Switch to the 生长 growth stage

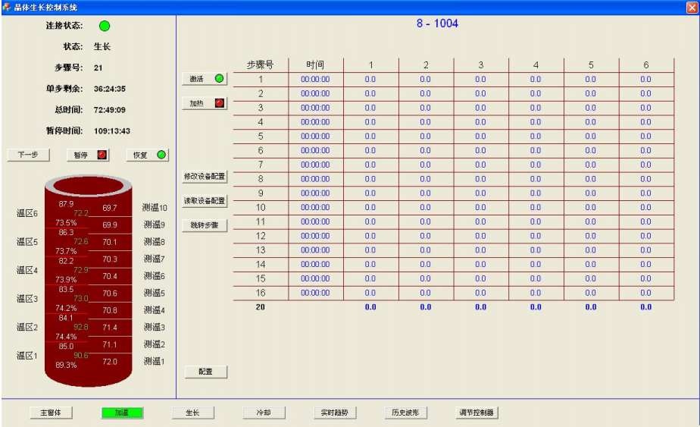coord(192,413)
